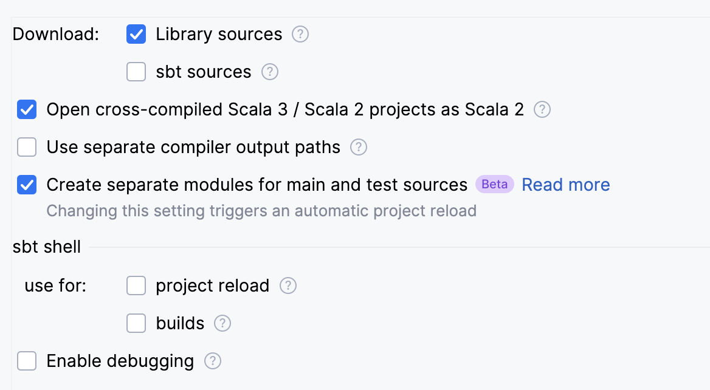Screen dimensions: 710x390
Task: Enable downloading of sbt sources
Action: click(x=136, y=72)
